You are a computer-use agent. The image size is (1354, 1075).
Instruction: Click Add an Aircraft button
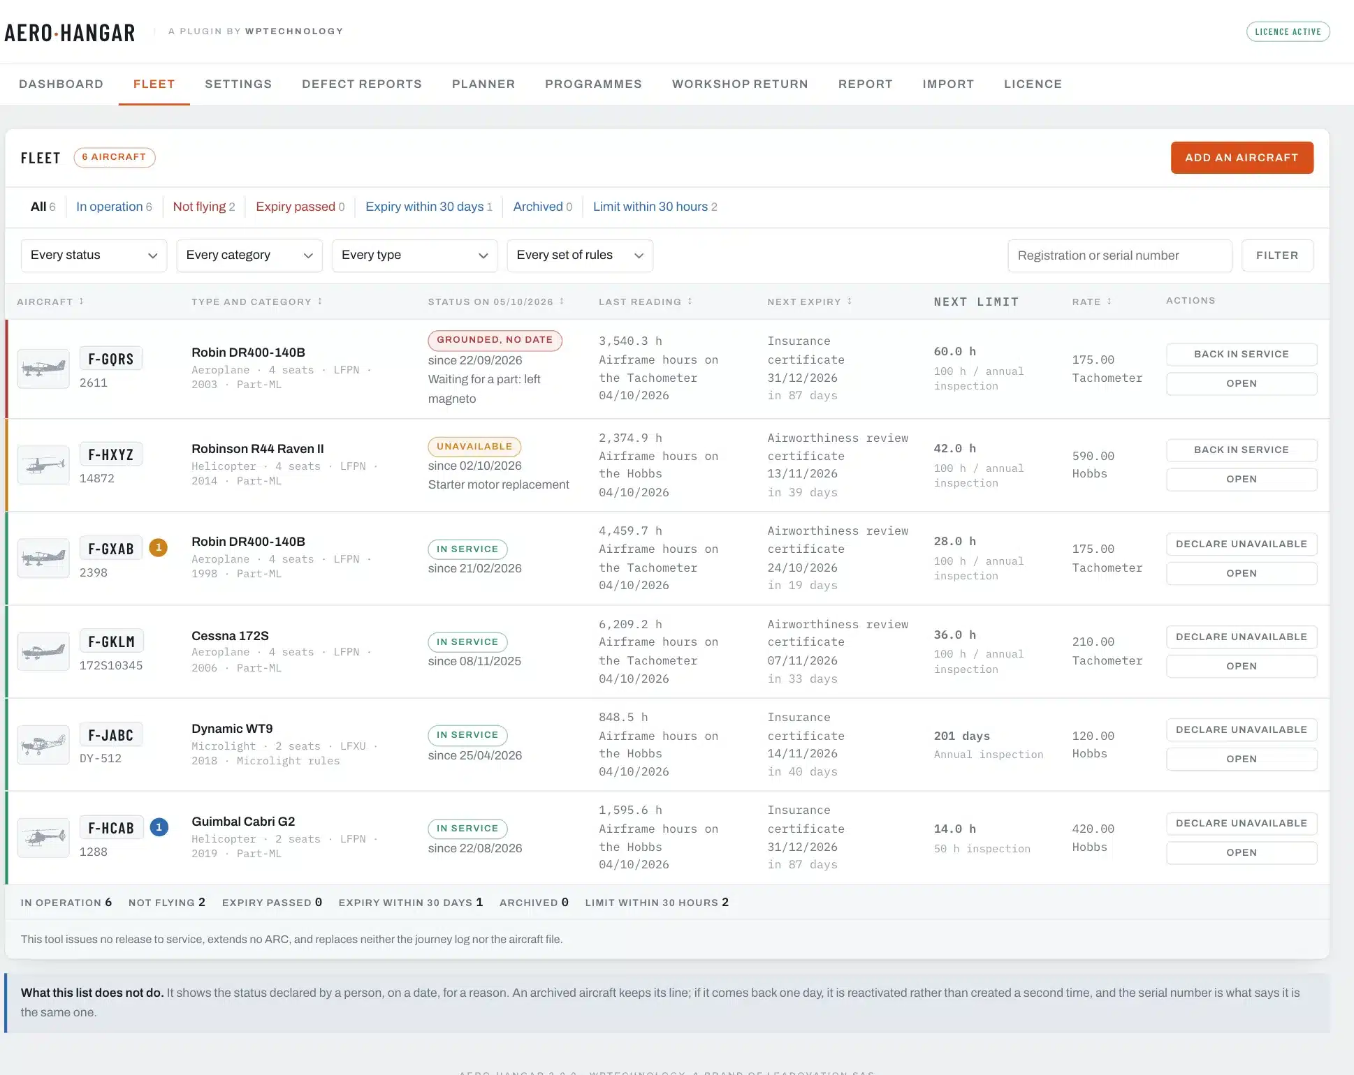[1242, 158]
